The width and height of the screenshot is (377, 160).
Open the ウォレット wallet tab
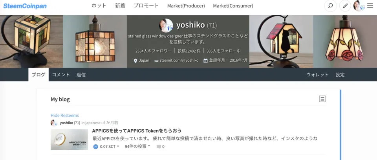[x=317, y=75]
